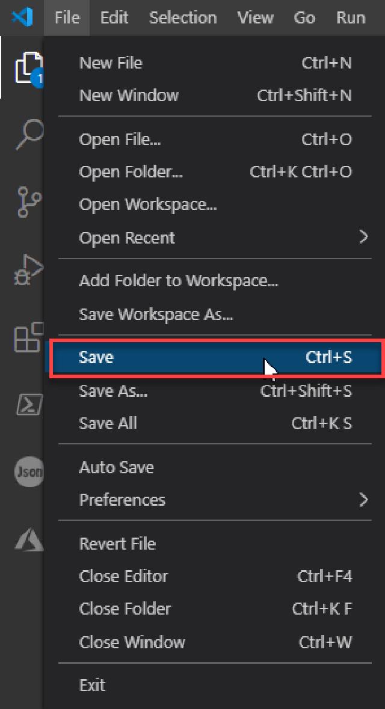Image resolution: width=385 pixels, height=709 pixels.
Task: Open the Edit menu
Action: pos(114,17)
